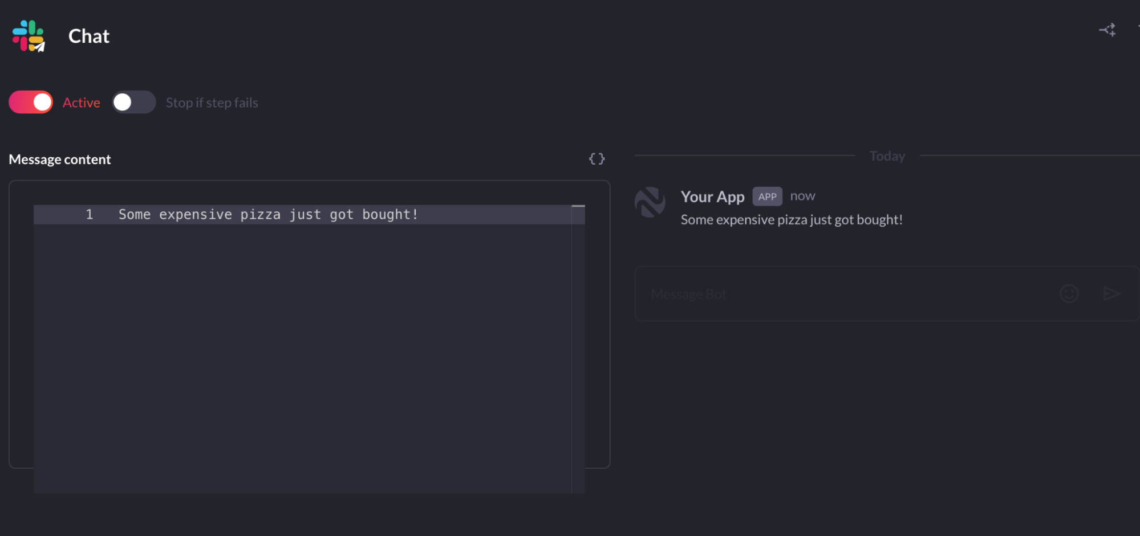The height and width of the screenshot is (536, 1140).
Task: Click the Chat step title
Action: 89,36
